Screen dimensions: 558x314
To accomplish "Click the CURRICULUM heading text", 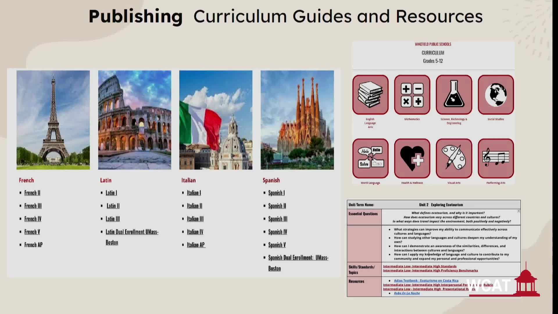I will pyautogui.click(x=433, y=53).
